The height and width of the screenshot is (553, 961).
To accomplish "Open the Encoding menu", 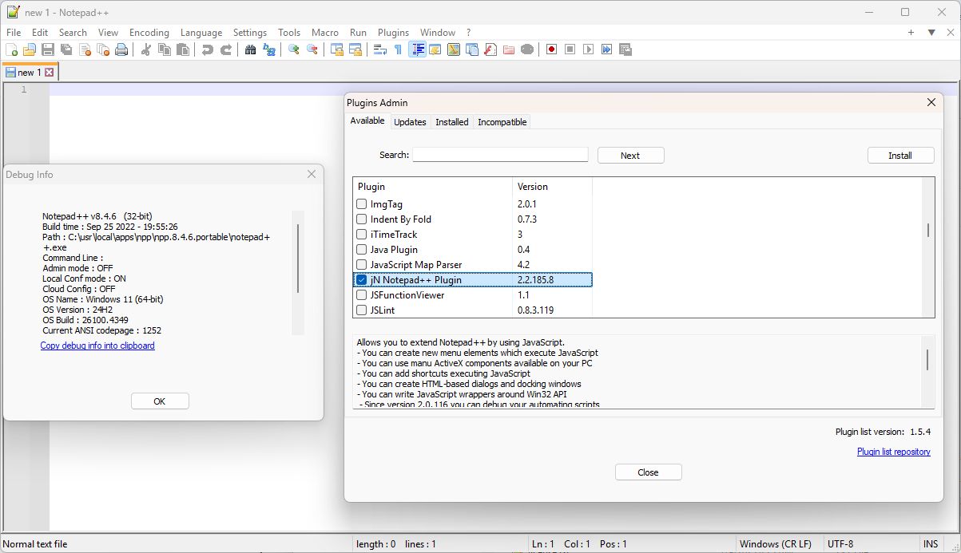I will [x=149, y=33].
